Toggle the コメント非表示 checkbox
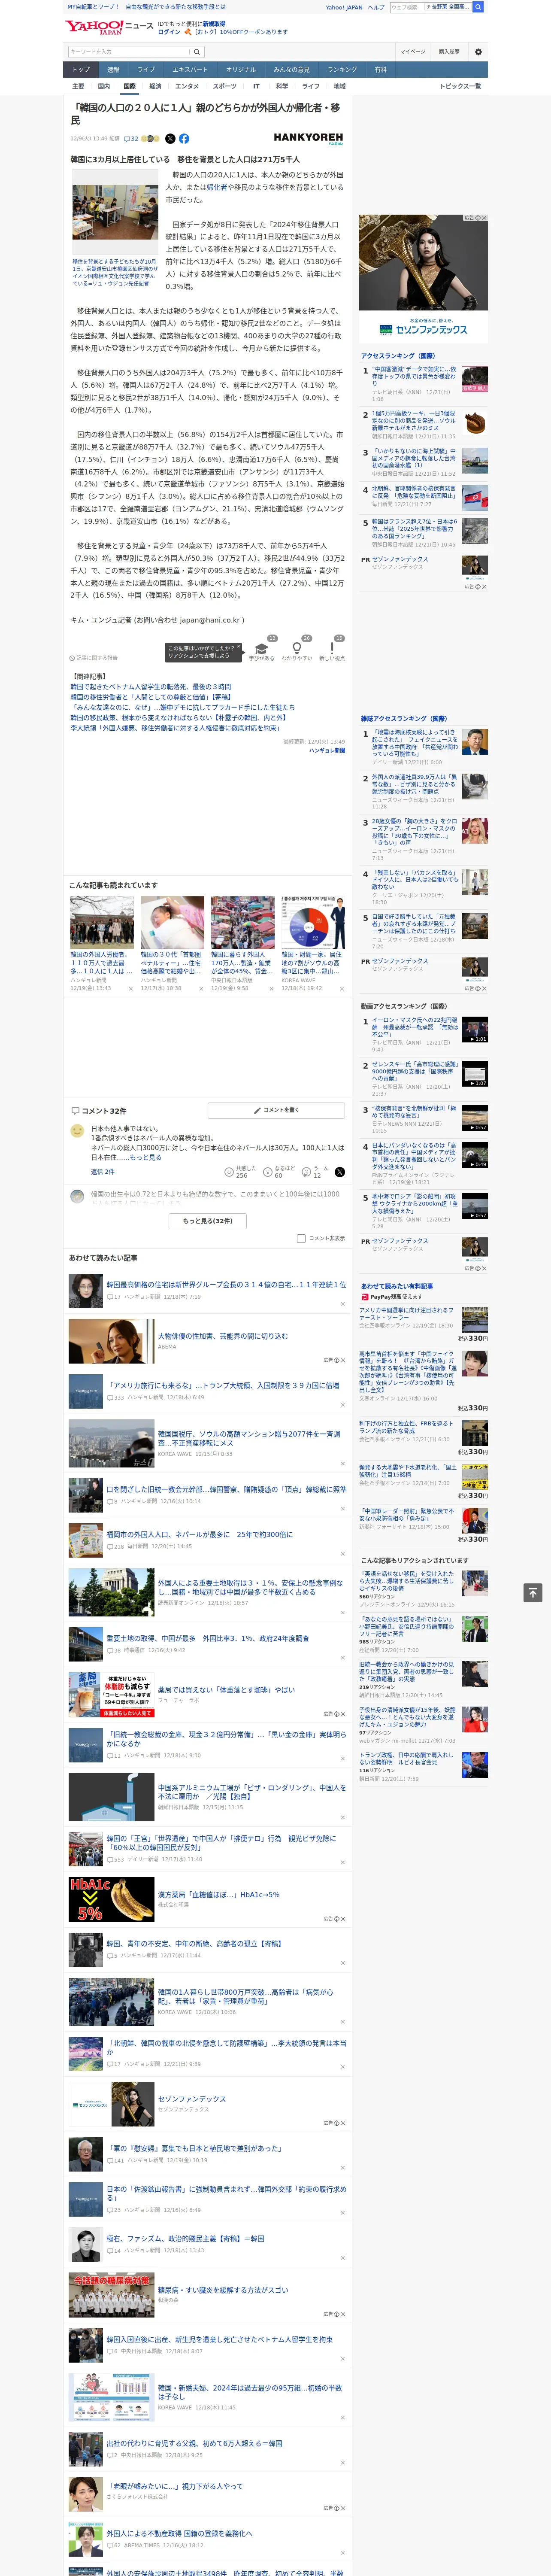The height and width of the screenshot is (2576, 551). 301,1238
